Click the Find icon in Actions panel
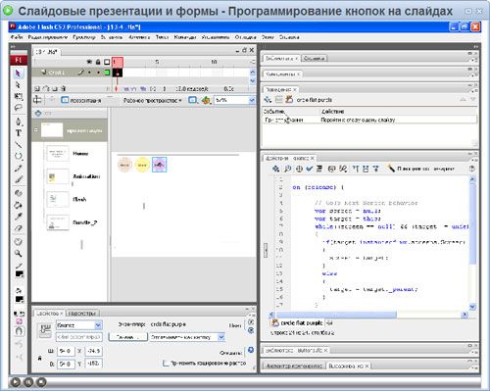Screen dimensions: 490x391 click(287, 169)
